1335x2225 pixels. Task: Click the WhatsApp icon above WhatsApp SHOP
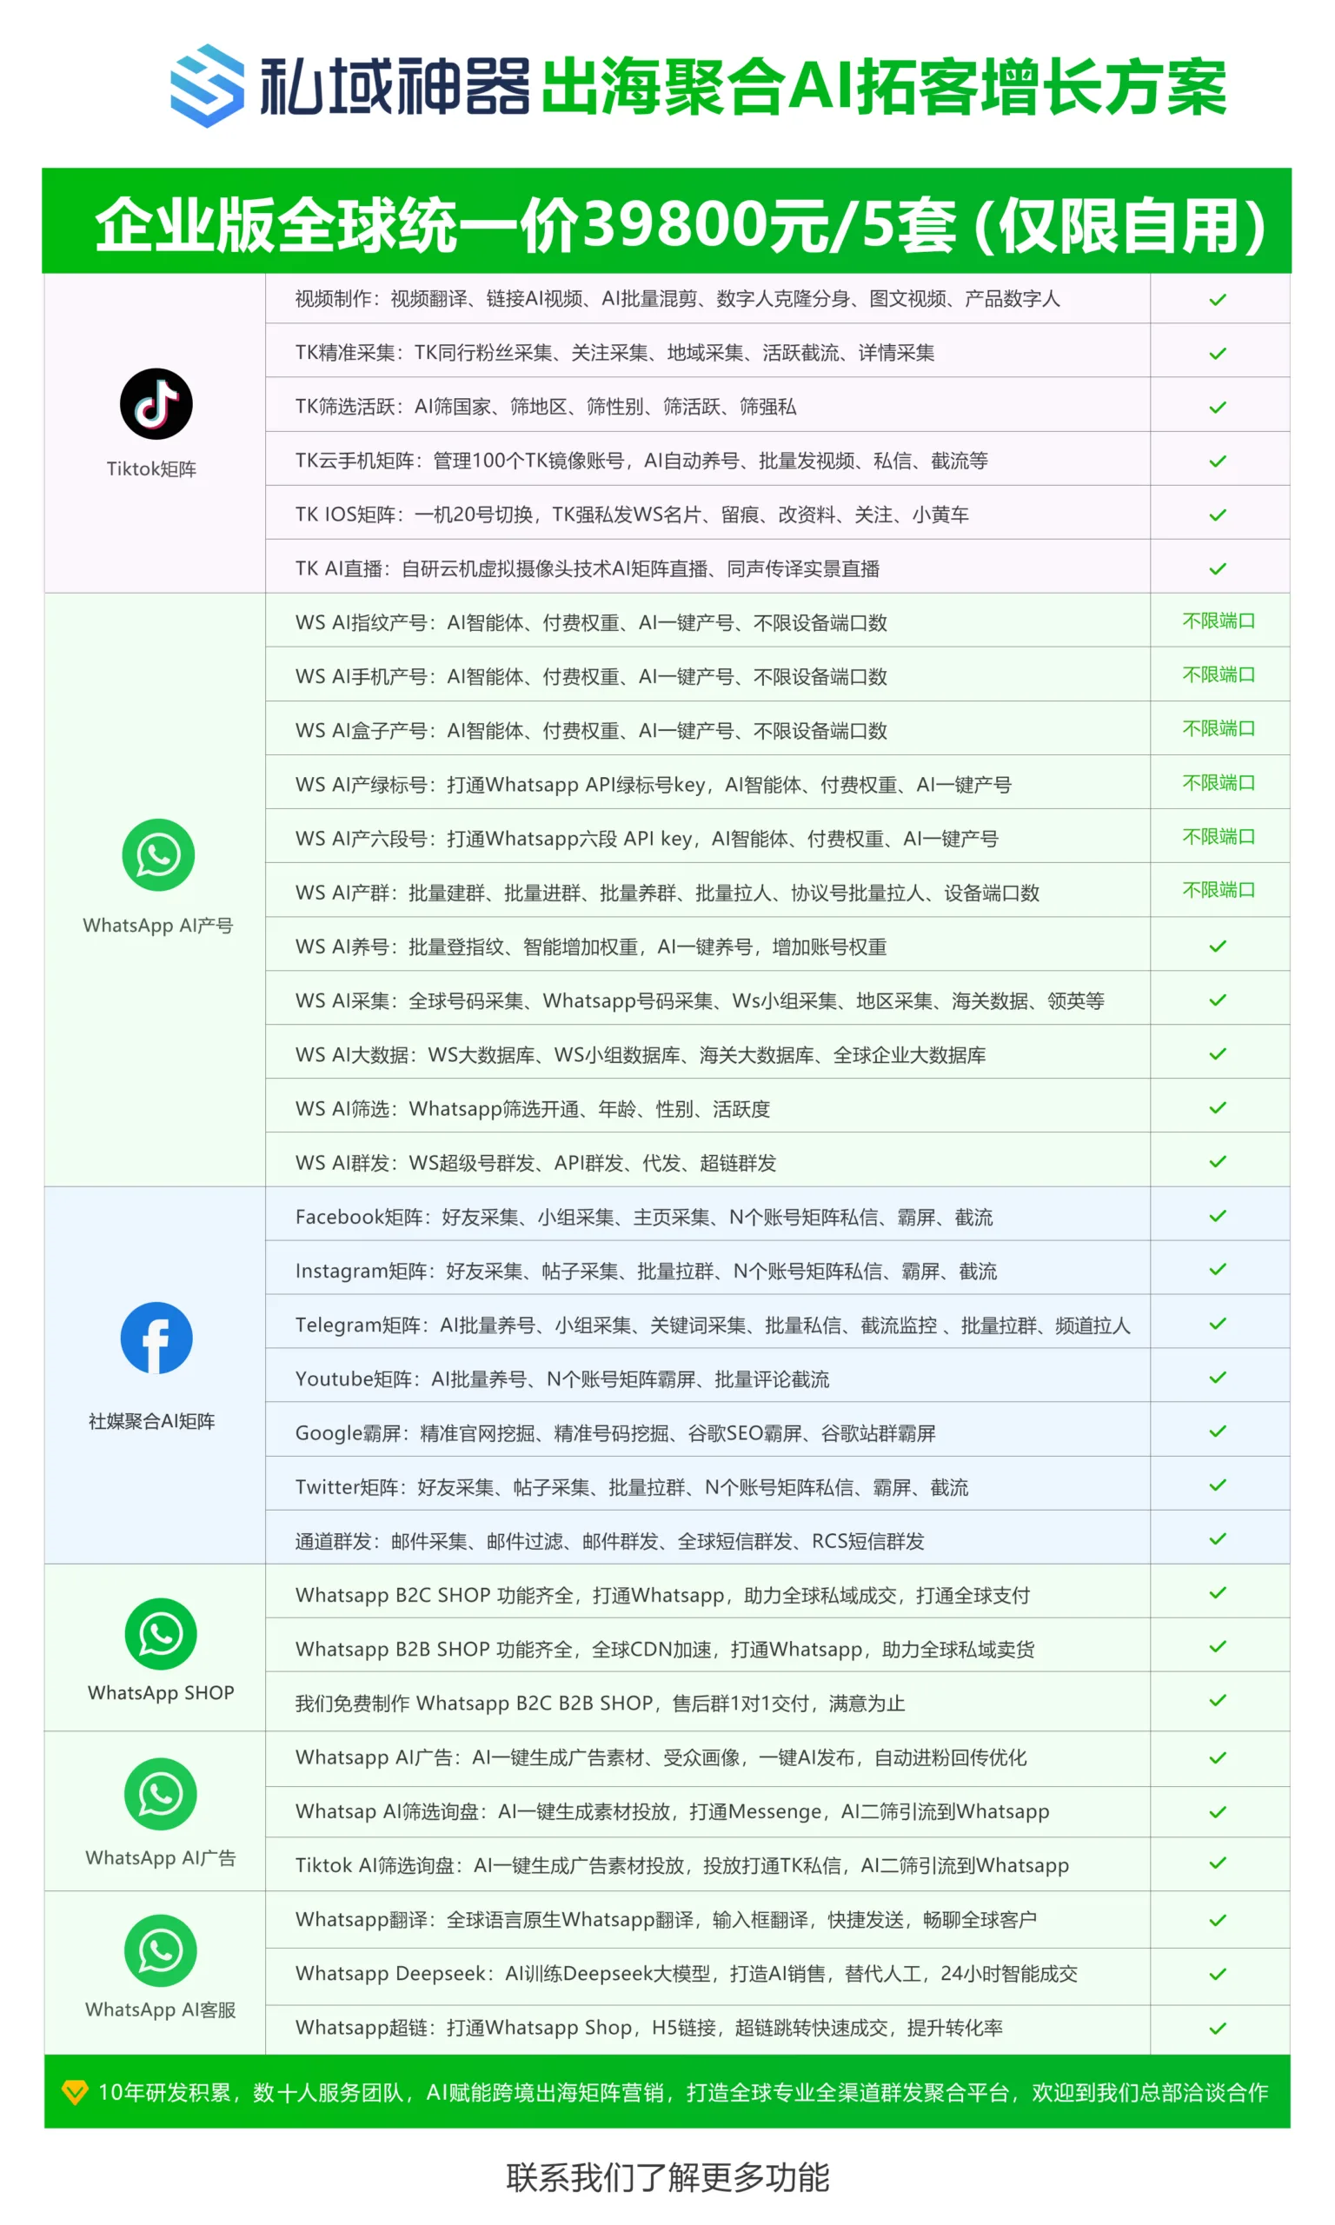(161, 1633)
